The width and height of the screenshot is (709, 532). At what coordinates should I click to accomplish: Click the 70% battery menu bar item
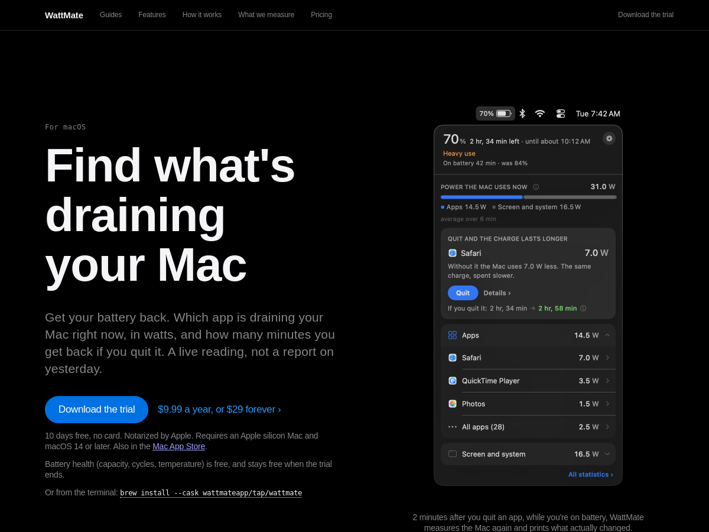tap(495, 113)
